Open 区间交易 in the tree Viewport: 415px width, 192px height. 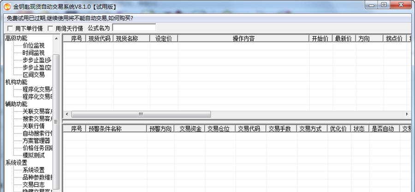pyautogui.click(x=34, y=75)
